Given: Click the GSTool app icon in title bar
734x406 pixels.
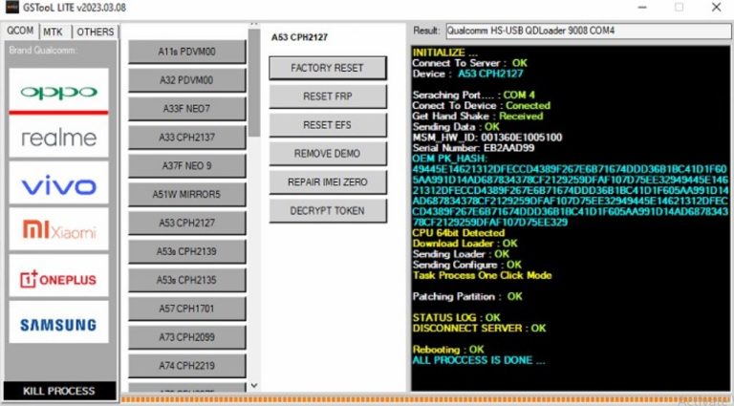Looking at the screenshot, I should 11,7.
